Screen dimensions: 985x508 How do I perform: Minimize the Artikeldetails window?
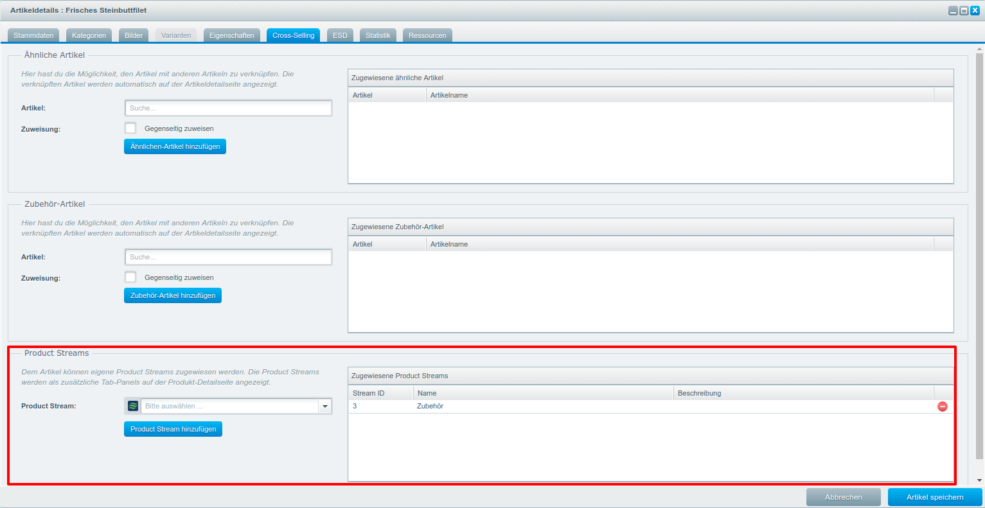point(954,11)
